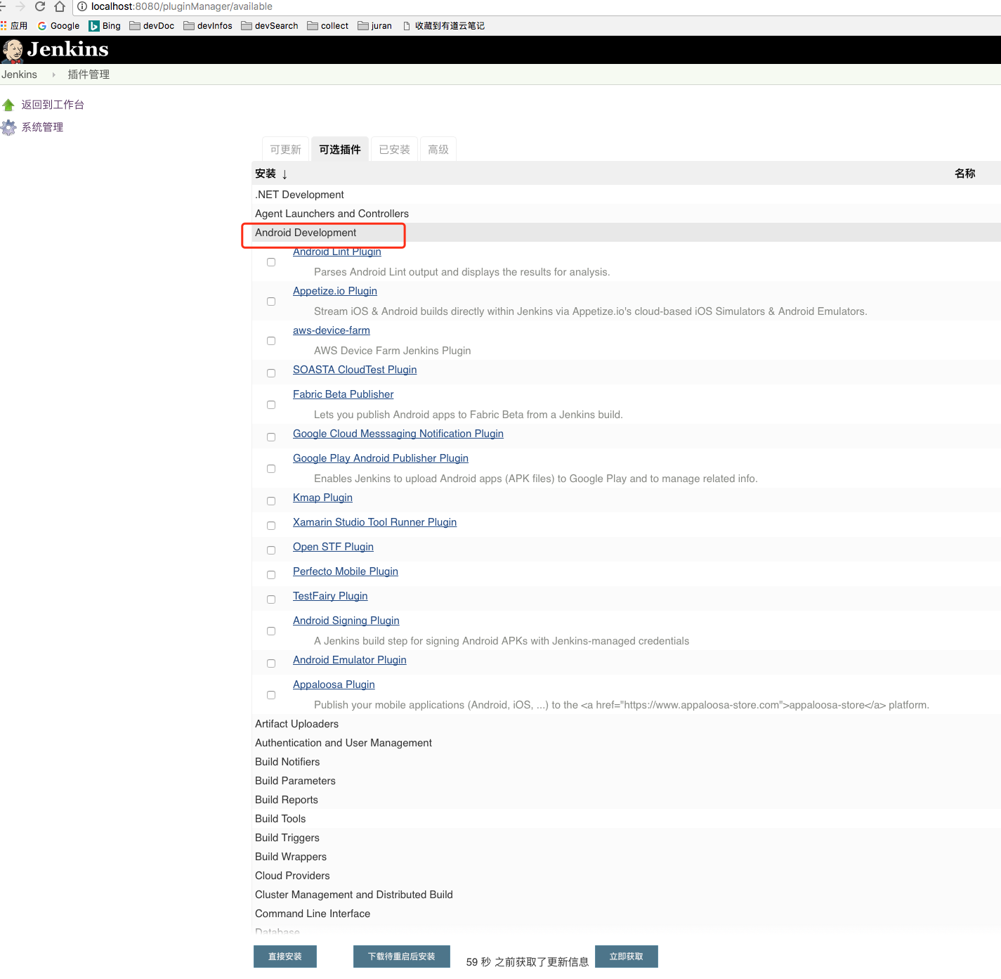
Task: Open the 系统管理 link
Action: tap(42, 127)
